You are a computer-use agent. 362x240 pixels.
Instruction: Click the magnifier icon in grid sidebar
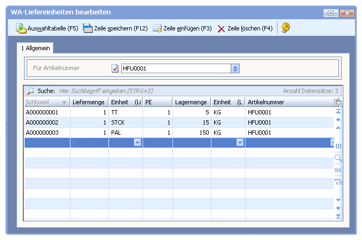tap(337, 158)
